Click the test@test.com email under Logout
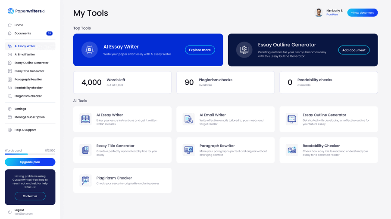The image size is (391, 219). pyautogui.click(x=23, y=214)
